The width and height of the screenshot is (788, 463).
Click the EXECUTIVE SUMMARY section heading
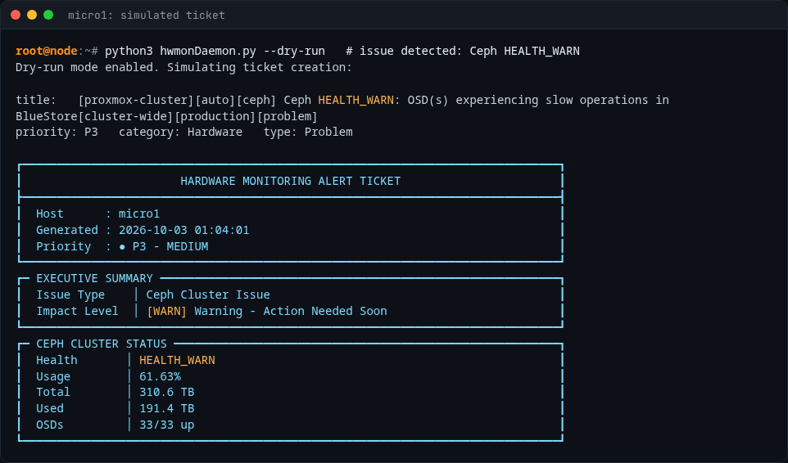click(x=94, y=278)
